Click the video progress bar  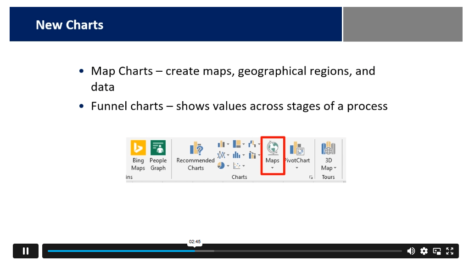coord(224,251)
